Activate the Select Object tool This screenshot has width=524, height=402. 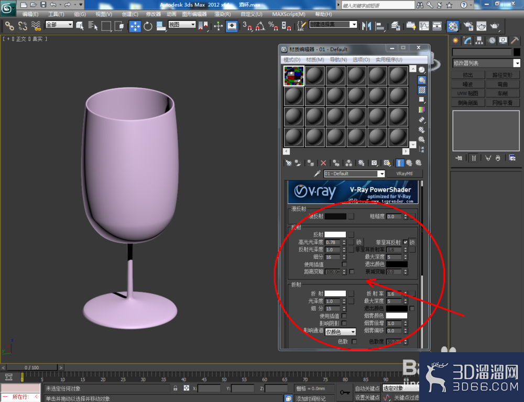pyautogui.click(x=80, y=26)
